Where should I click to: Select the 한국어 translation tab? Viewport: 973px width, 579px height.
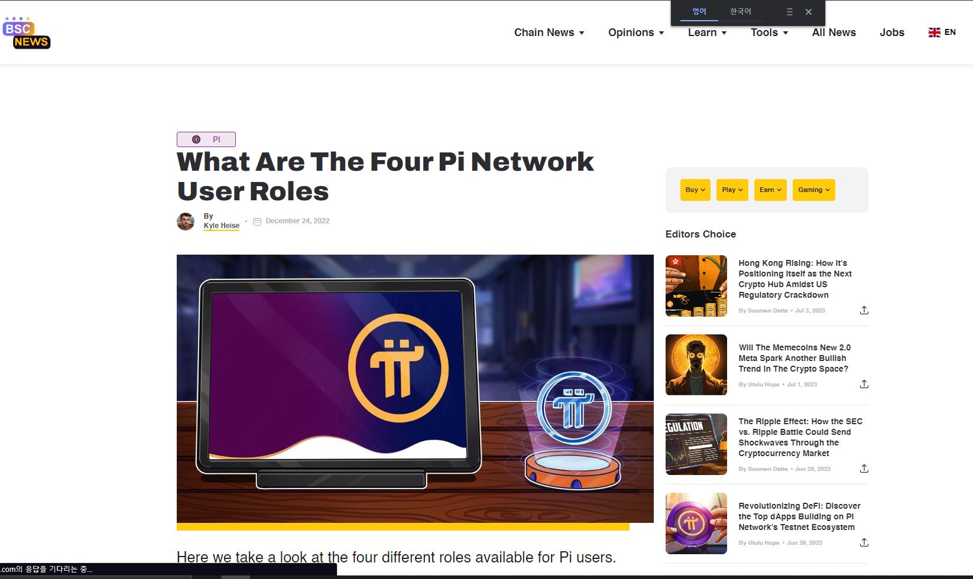click(740, 12)
